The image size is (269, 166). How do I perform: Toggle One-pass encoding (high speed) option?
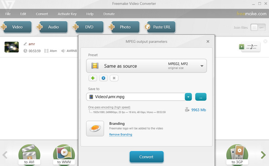click(109, 107)
